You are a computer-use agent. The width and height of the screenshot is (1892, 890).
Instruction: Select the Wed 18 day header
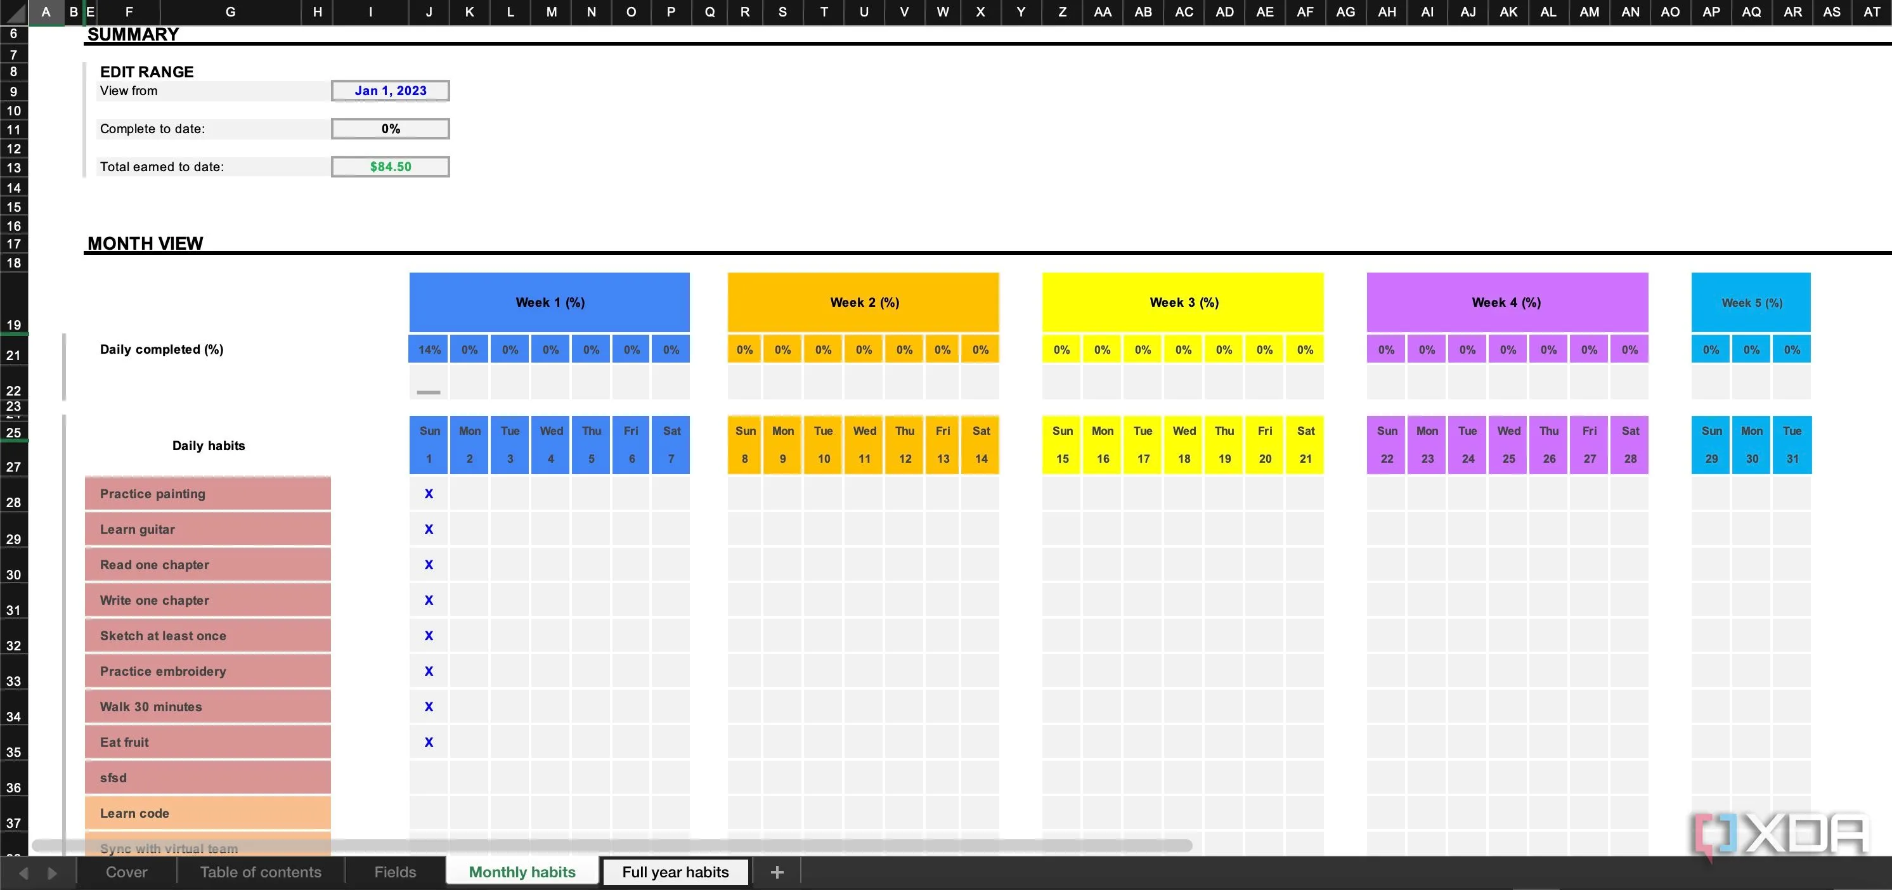[1183, 445]
